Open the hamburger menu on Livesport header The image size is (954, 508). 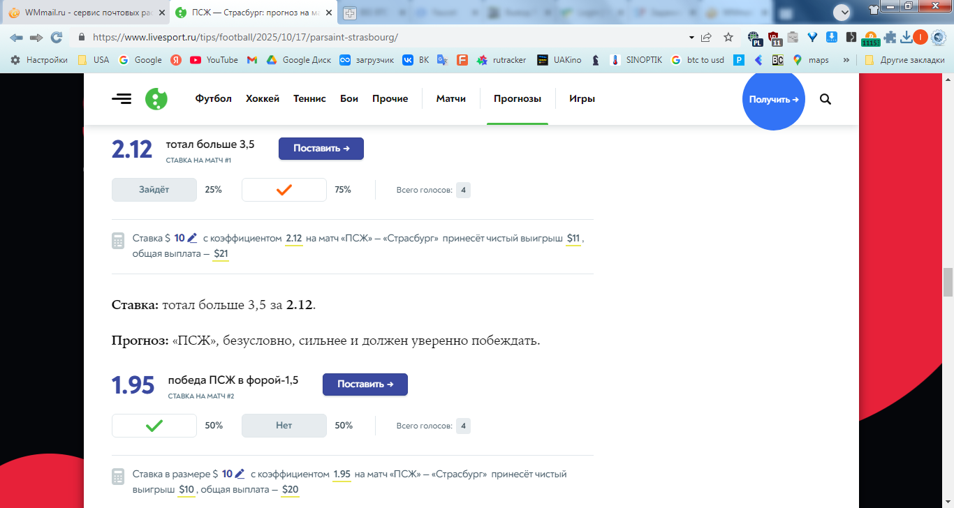[x=122, y=99]
